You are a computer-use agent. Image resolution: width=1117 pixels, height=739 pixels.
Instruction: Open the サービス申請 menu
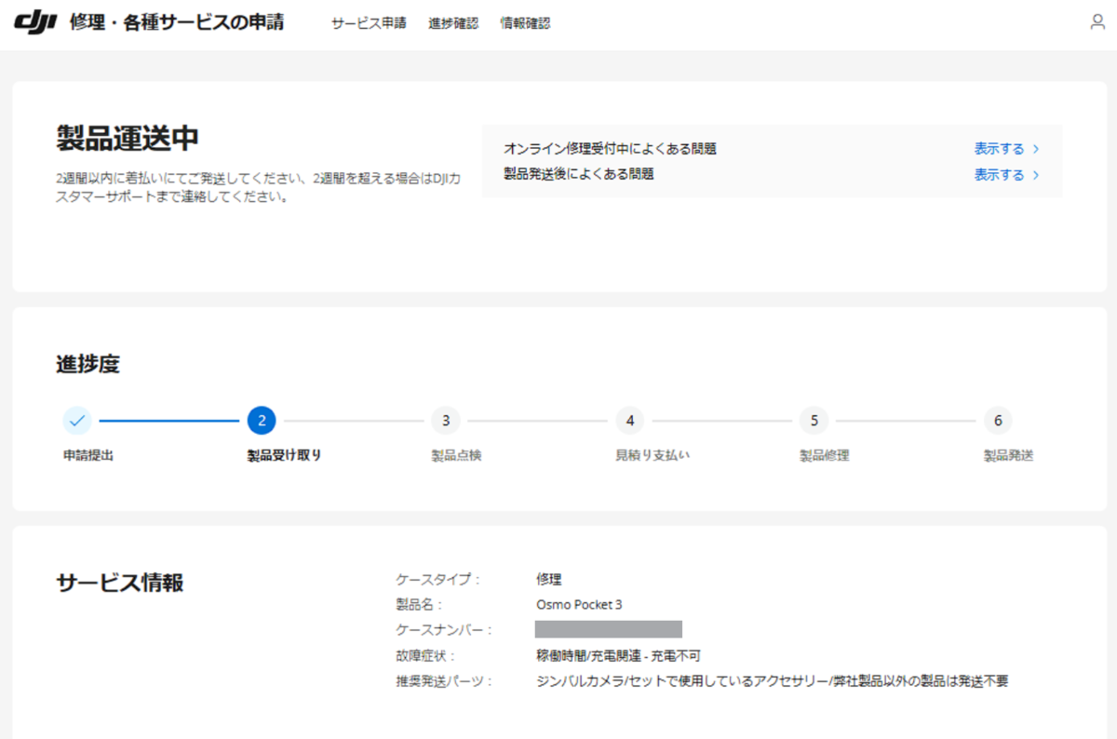click(x=369, y=23)
